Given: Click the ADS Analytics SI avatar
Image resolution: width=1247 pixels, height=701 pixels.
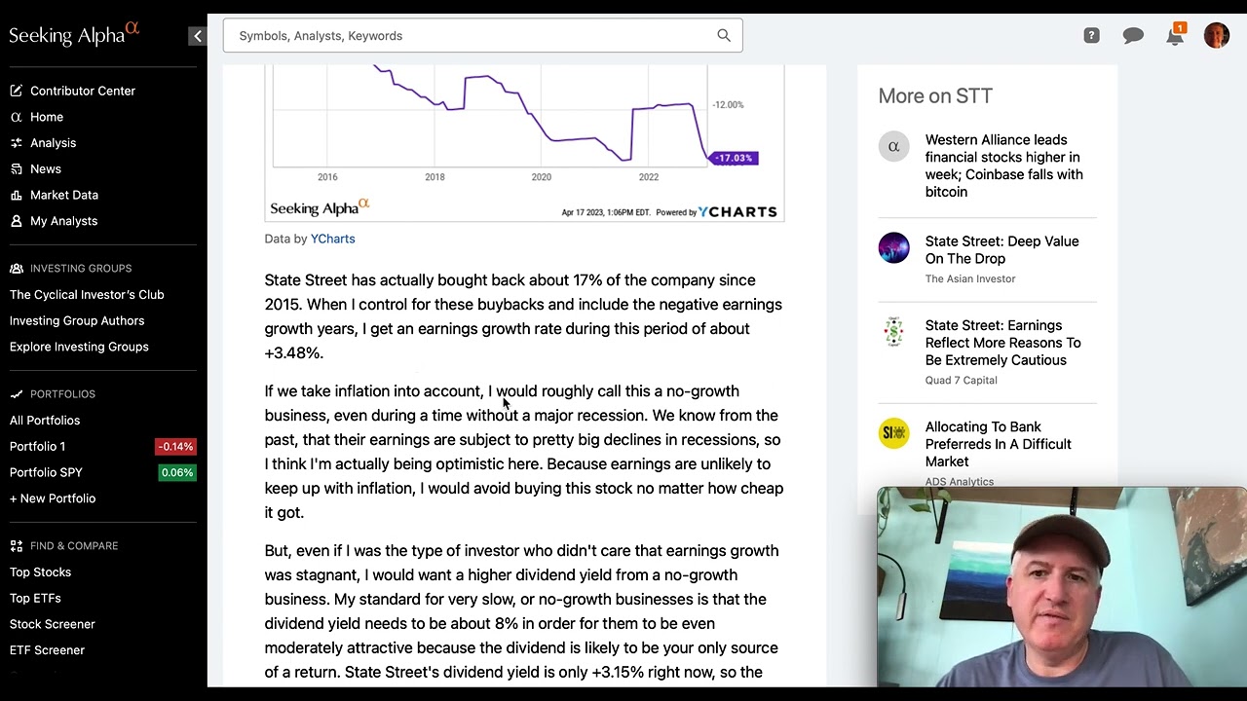Looking at the screenshot, I should [893, 433].
